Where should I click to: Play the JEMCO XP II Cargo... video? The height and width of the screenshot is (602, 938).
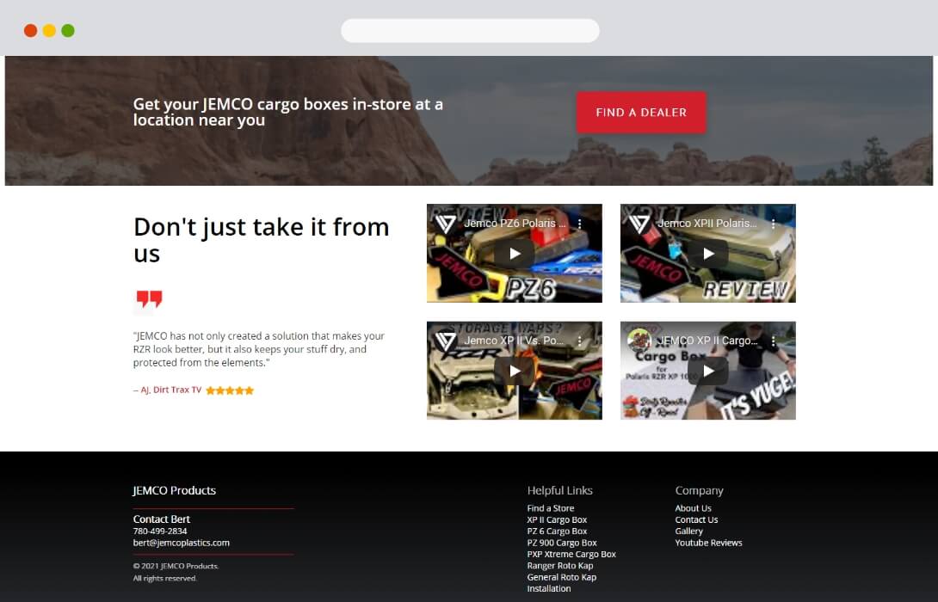[708, 371]
